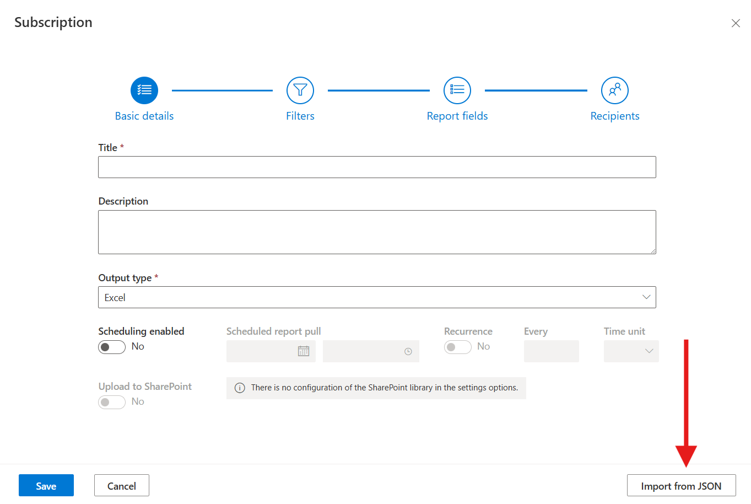Click the Output type chevron arrow
751x504 pixels.
(x=646, y=297)
